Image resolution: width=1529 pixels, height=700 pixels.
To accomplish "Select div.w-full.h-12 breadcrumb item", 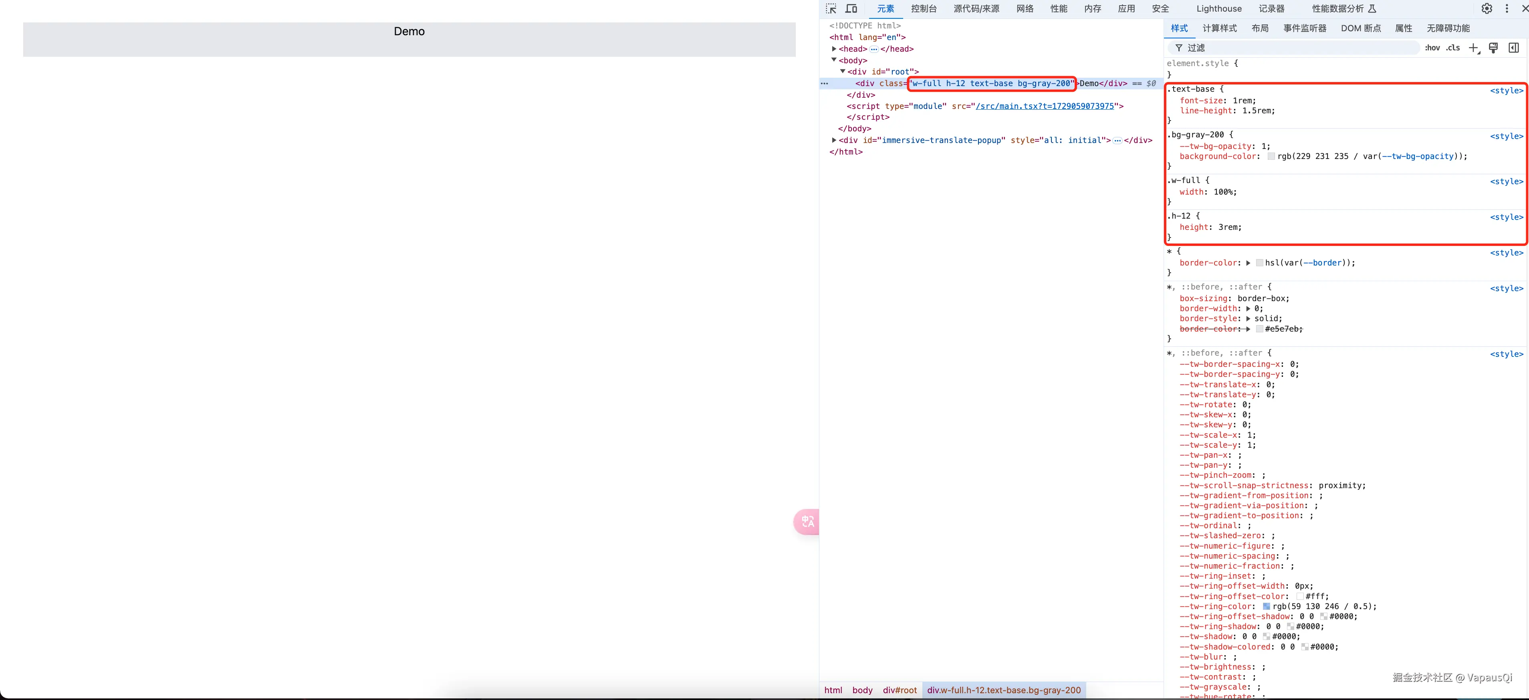I will tap(1004, 690).
